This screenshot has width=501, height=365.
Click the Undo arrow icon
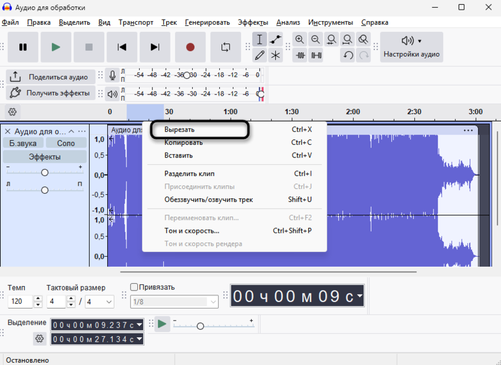click(x=348, y=55)
